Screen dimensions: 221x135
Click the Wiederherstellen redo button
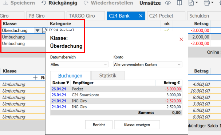tap(108, 3)
